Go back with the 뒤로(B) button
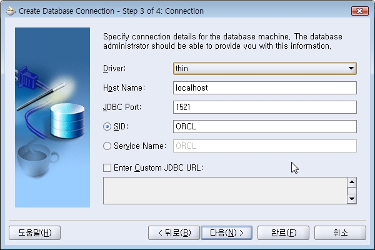Screen dimensions: 375x250 point(174,232)
